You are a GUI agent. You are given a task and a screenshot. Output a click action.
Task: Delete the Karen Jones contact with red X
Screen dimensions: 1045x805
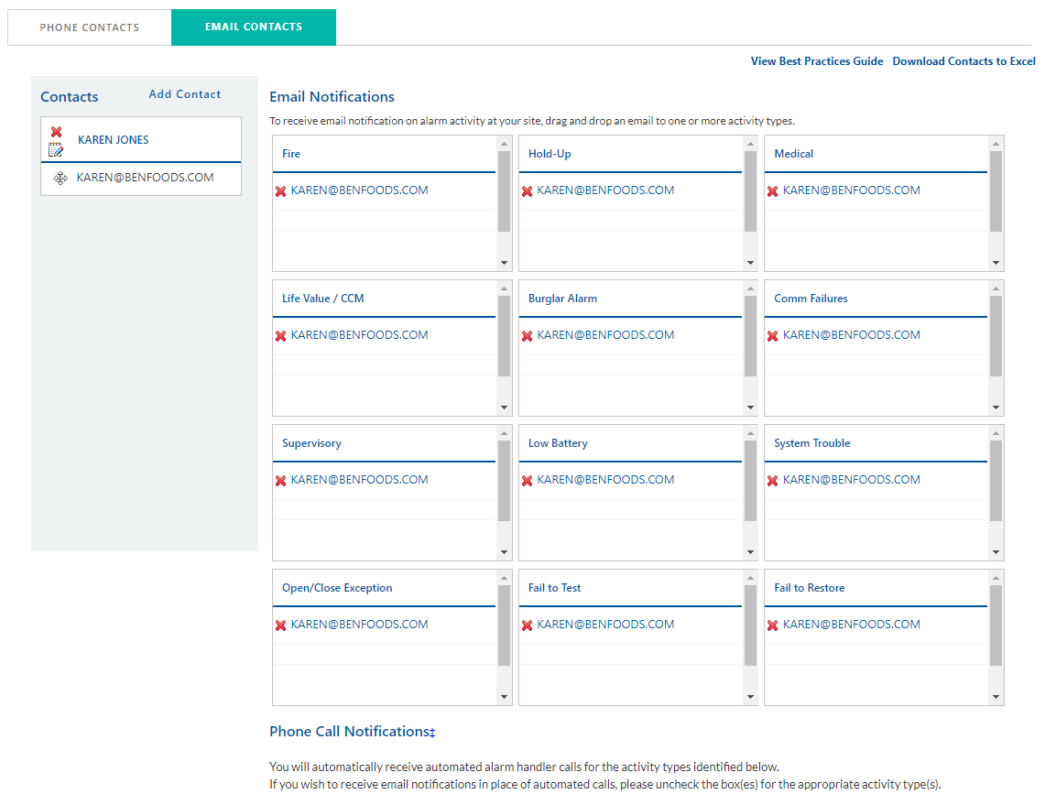[x=56, y=132]
